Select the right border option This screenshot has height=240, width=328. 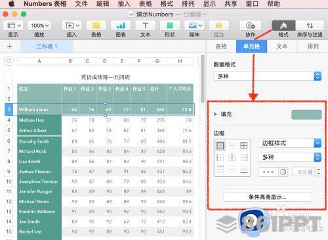pos(243,157)
